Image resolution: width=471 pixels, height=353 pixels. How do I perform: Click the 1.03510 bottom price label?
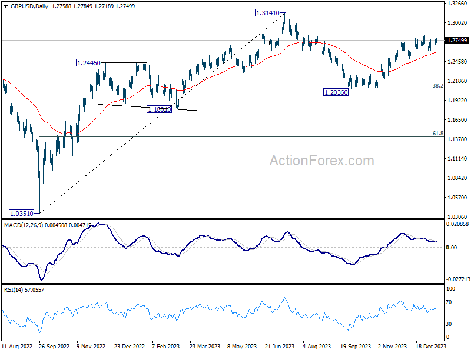tap(22, 213)
